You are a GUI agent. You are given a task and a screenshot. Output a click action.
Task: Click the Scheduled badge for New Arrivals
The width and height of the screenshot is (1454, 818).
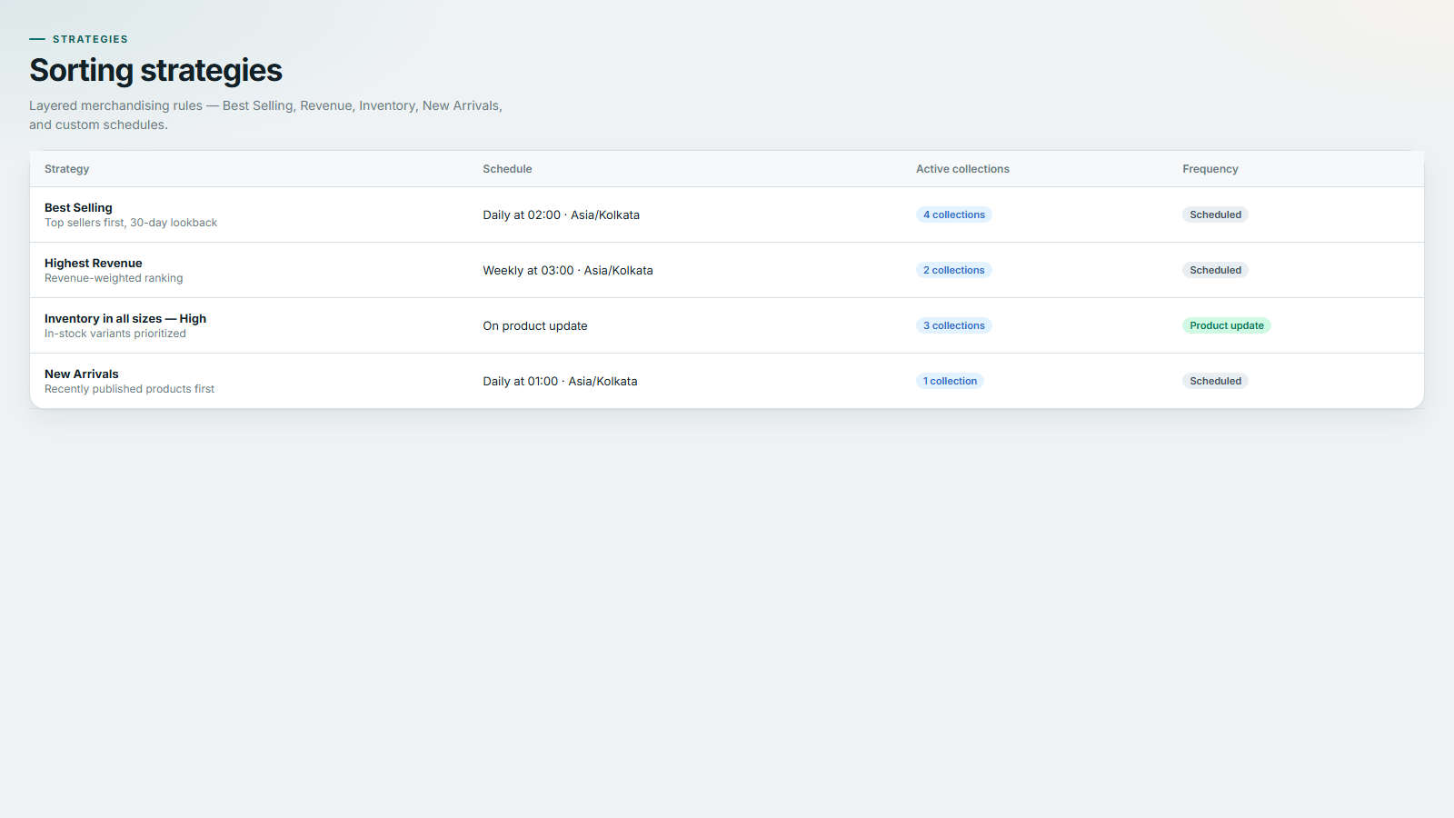pos(1215,382)
